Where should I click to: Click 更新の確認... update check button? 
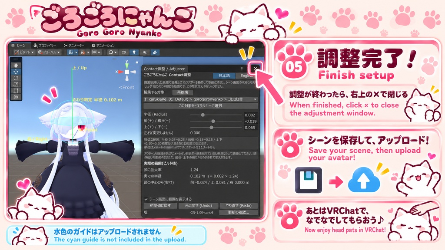(239, 212)
